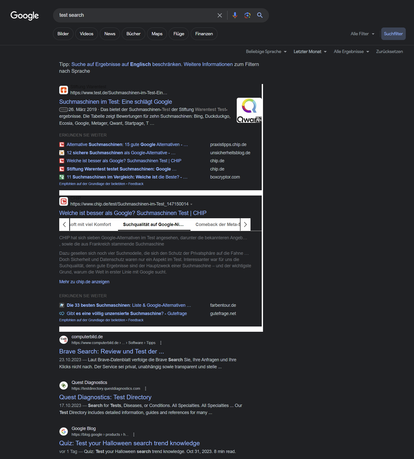Click the magnifying glass search icon
This screenshot has height=459, width=414.
coord(260,15)
